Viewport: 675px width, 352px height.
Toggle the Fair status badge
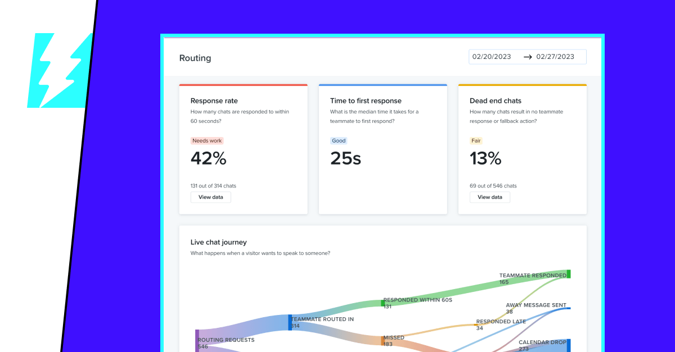click(x=476, y=140)
